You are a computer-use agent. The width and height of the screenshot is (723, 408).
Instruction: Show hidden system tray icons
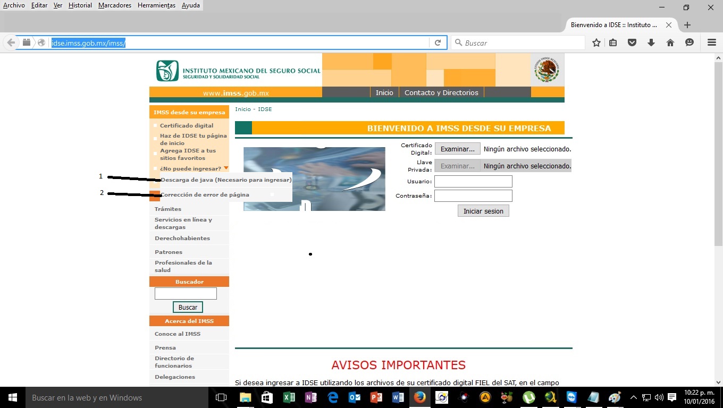(x=633, y=397)
